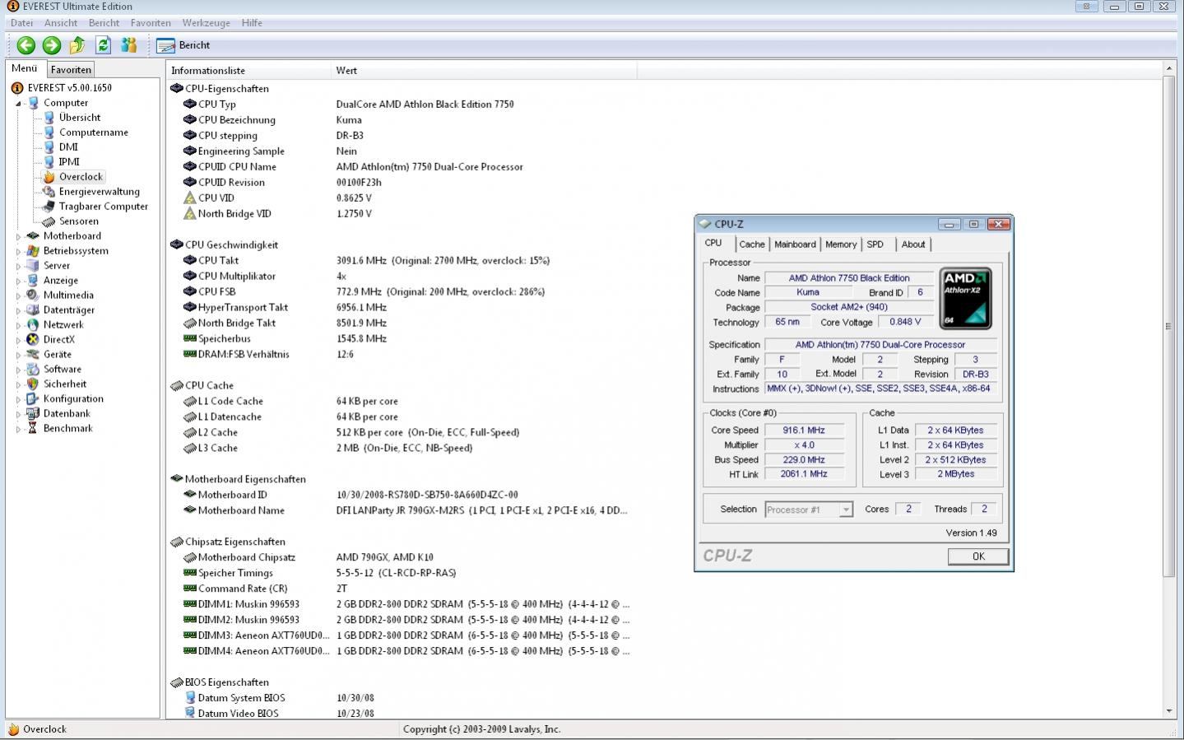The image size is (1184, 740).
Task: Open the Werkzeuge menu
Action: pyautogui.click(x=207, y=23)
